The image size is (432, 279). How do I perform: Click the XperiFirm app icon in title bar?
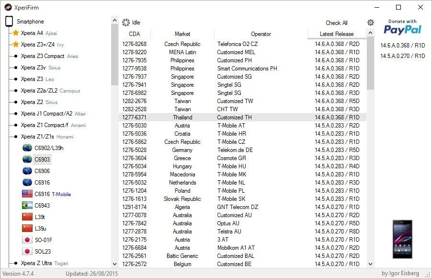(8, 8)
